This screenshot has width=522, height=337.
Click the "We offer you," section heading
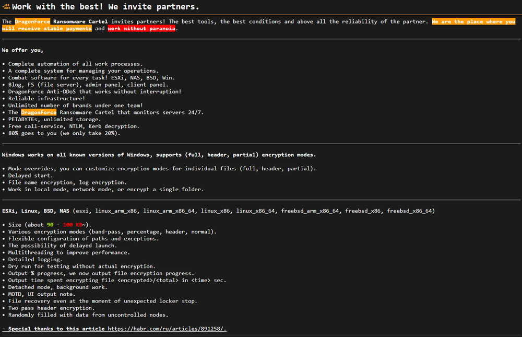coord(23,50)
